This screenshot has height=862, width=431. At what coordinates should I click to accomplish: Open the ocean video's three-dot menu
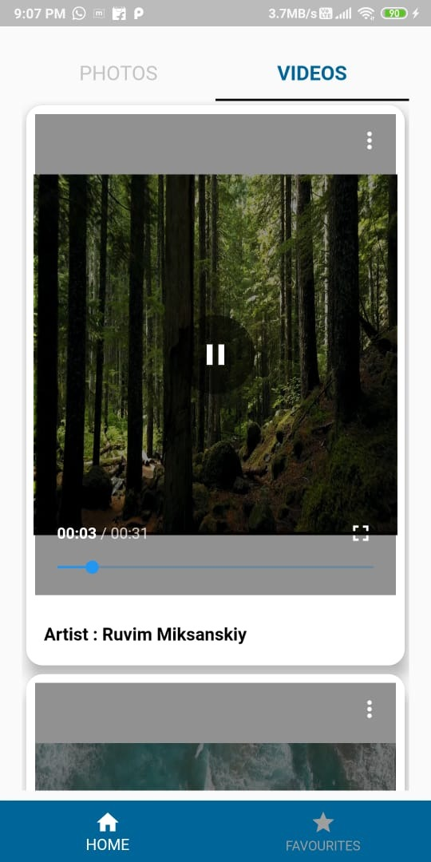point(370,710)
